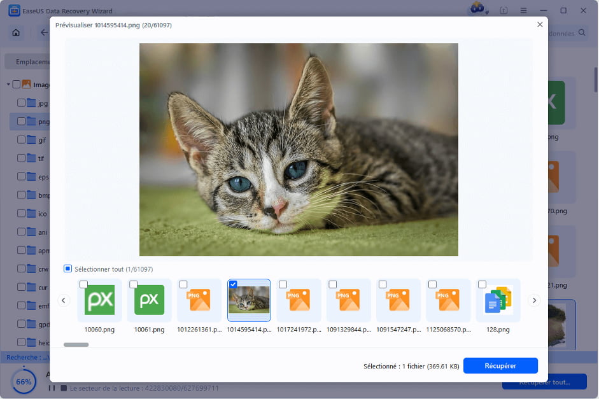Click the 66% scan progress circle
The width and height of the screenshot is (599, 399).
pyautogui.click(x=24, y=381)
